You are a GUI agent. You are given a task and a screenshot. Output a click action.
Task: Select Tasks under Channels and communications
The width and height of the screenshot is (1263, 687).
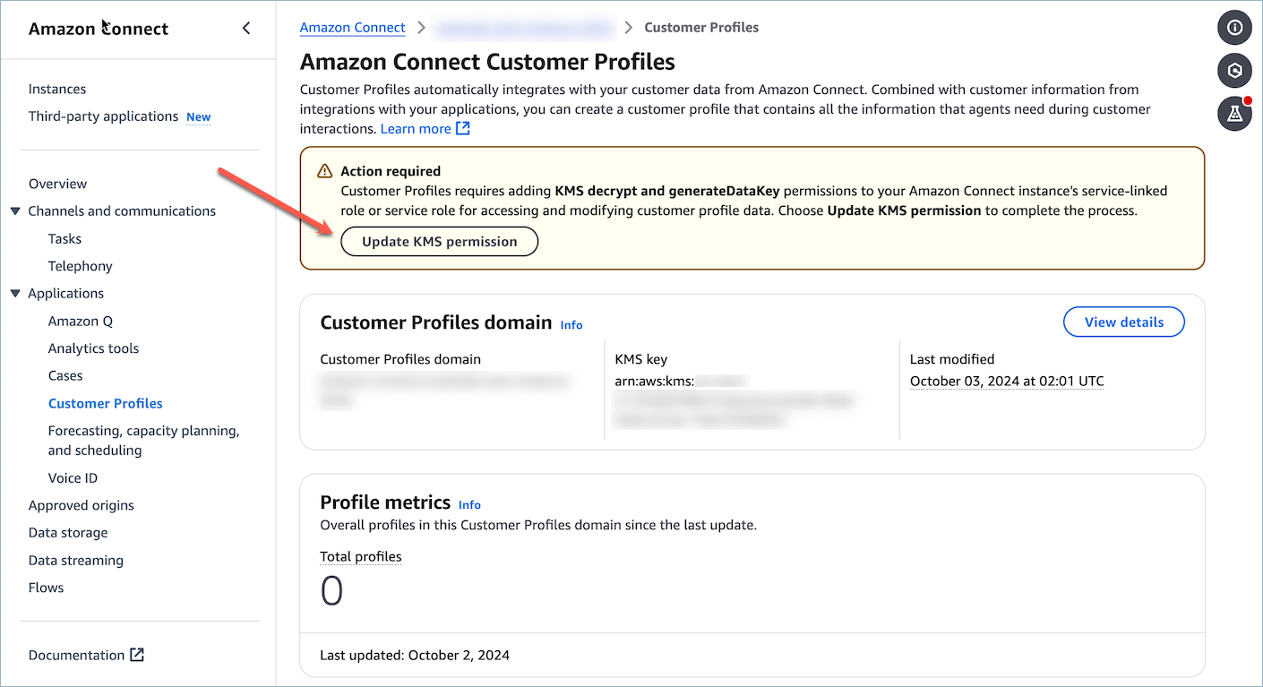coord(64,238)
